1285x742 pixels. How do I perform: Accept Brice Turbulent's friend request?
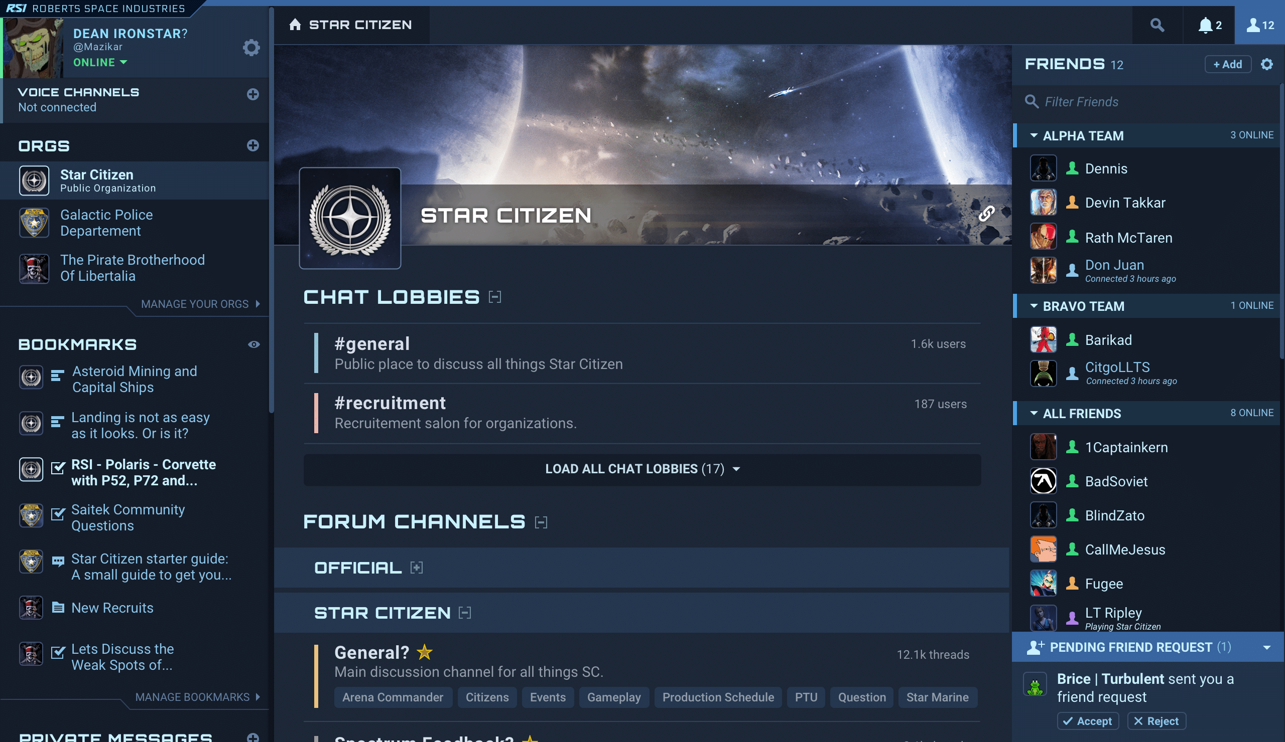tap(1088, 721)
